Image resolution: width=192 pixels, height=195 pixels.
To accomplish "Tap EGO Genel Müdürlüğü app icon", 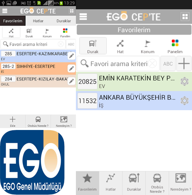I will click(32, 162).
